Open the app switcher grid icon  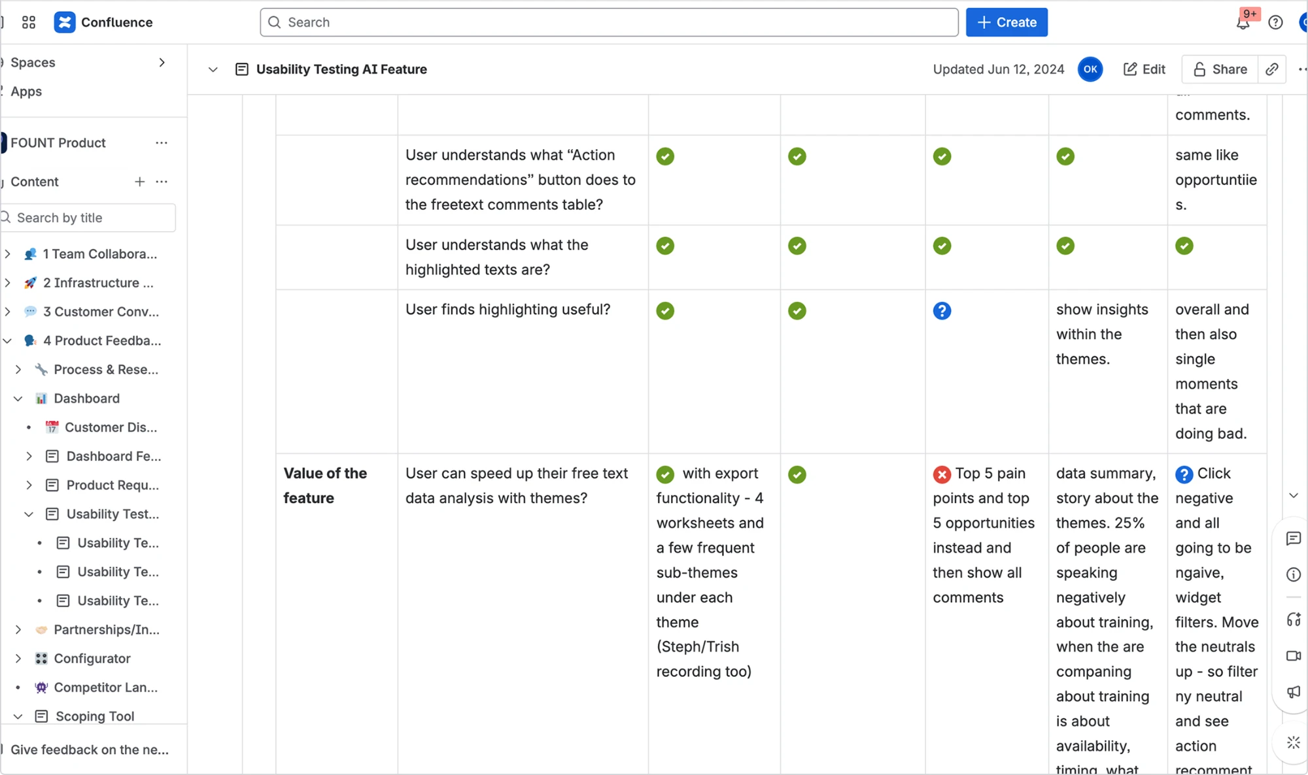[28, 22]
